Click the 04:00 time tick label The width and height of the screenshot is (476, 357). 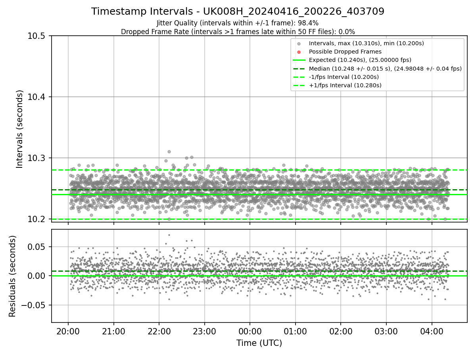(432, 331)
